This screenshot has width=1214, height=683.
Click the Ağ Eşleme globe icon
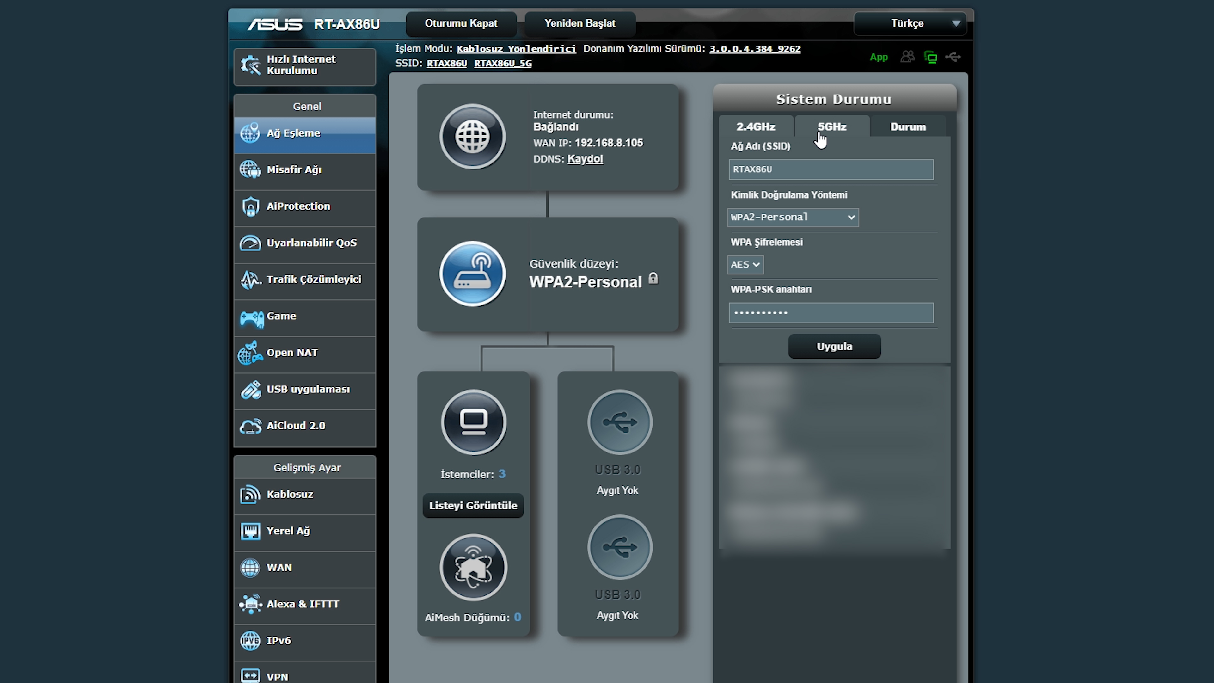(x=250, y=133)
